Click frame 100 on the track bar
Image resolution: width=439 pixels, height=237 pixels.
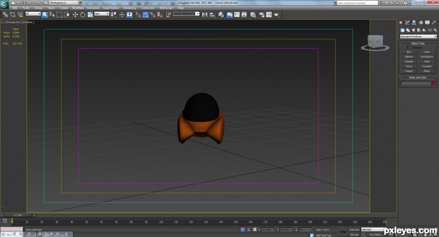pos(161,221)
